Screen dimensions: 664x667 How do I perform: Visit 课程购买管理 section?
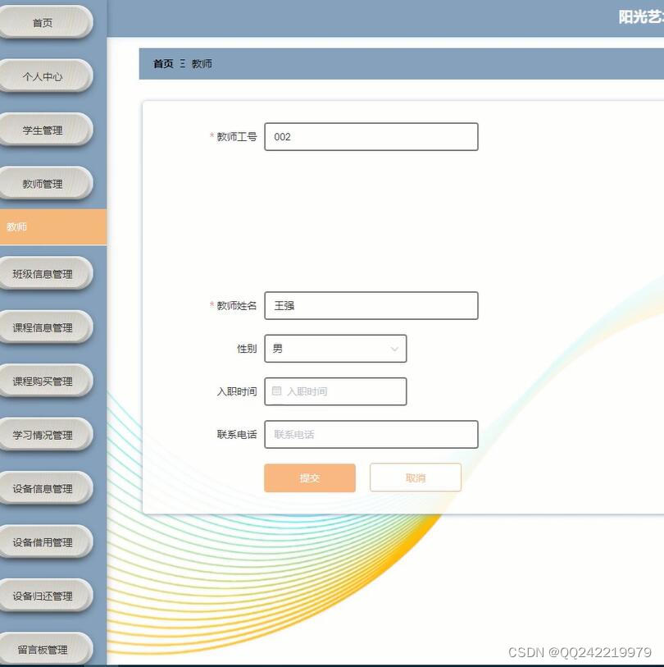point(46,380)
